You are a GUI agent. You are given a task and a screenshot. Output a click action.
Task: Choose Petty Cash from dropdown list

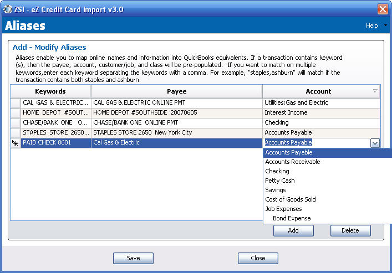click(x=328, y=181)
